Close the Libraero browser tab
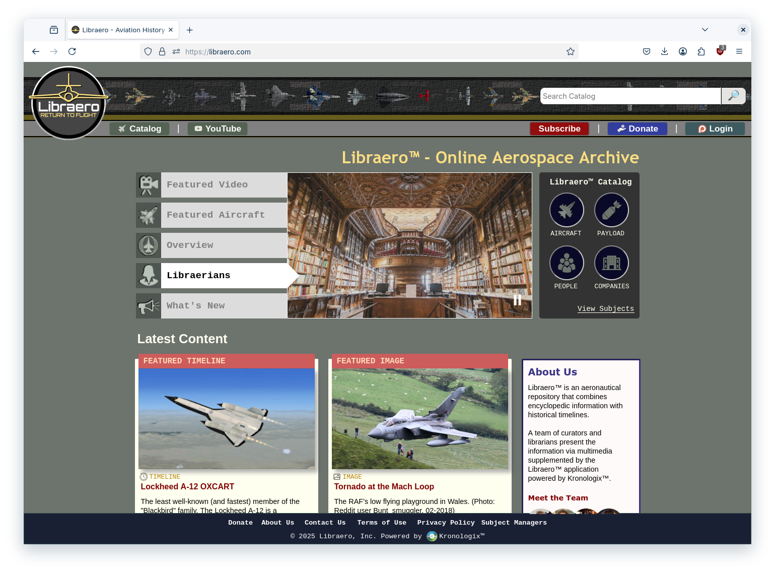This screenshot has height=573, width=775. click(x=171, y=30)
